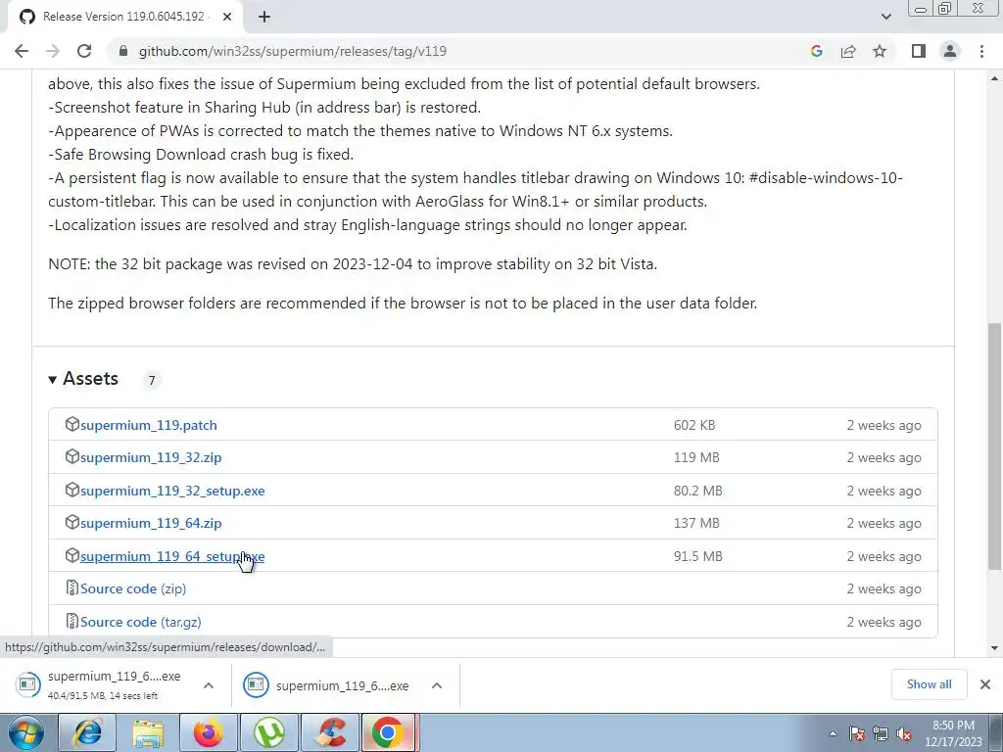Select the Release Version 119.0.6045.192 tab
Viewport: 1003px width, 752px height.
point(124,17)
